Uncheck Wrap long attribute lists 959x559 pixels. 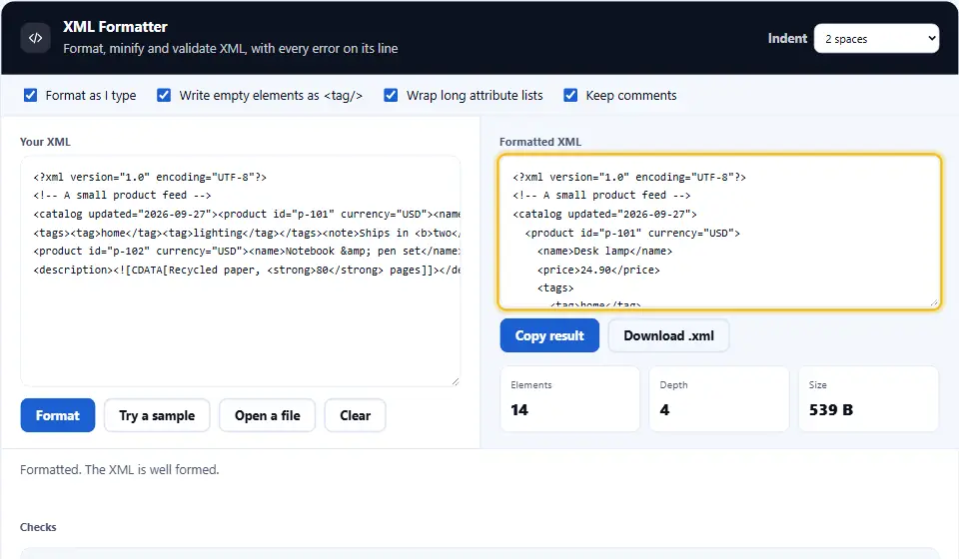[391, 95]
